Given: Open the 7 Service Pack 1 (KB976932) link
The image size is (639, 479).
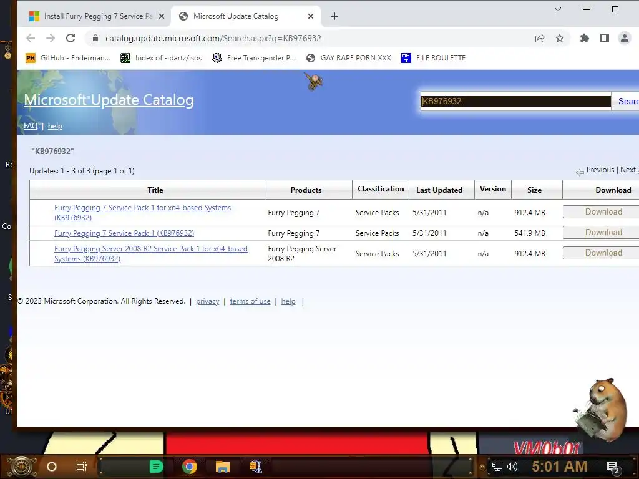Looking at the screenshot, I should [x=124, y=233].
